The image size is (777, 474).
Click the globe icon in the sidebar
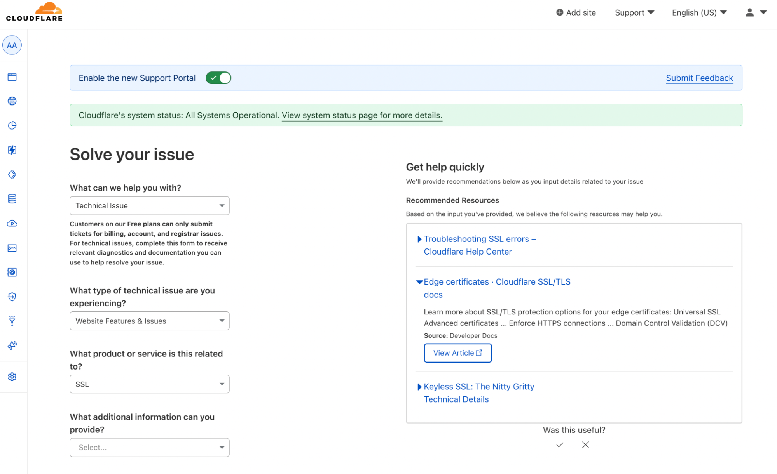tap(12, 101)
